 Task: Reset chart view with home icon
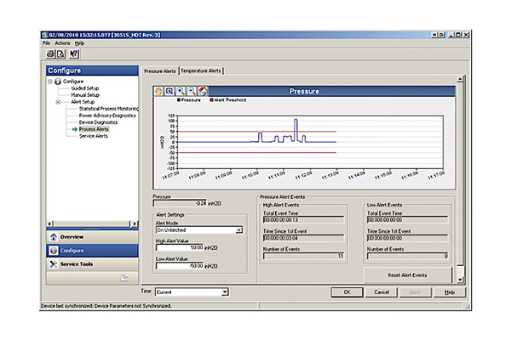(202, 91)
